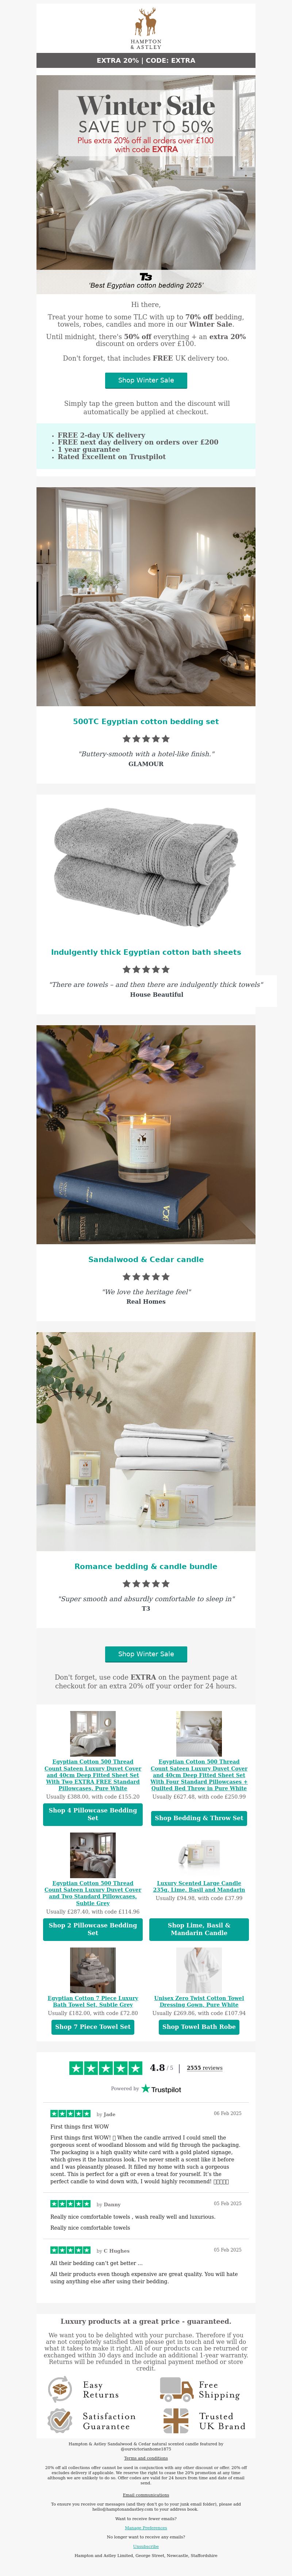
Task: Open Sandalwood & Cedar candle link
Action: click(146, 1259)
